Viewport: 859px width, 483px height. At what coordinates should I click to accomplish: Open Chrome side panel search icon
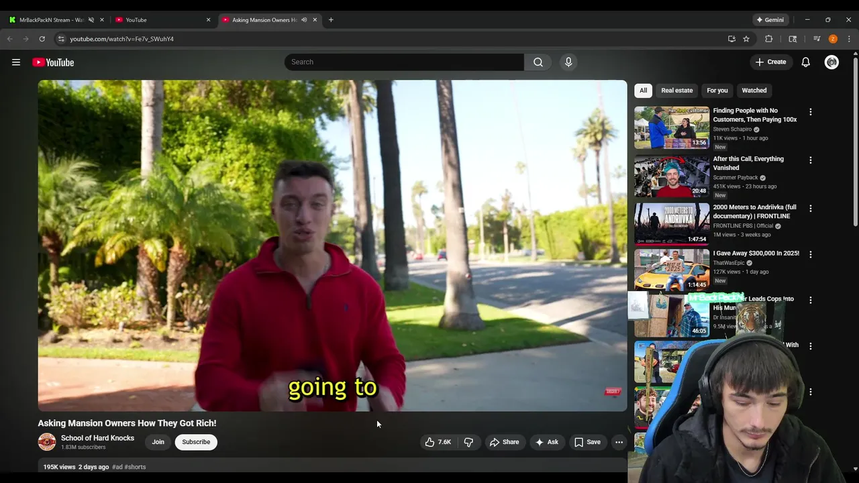[x=793, y=39]
